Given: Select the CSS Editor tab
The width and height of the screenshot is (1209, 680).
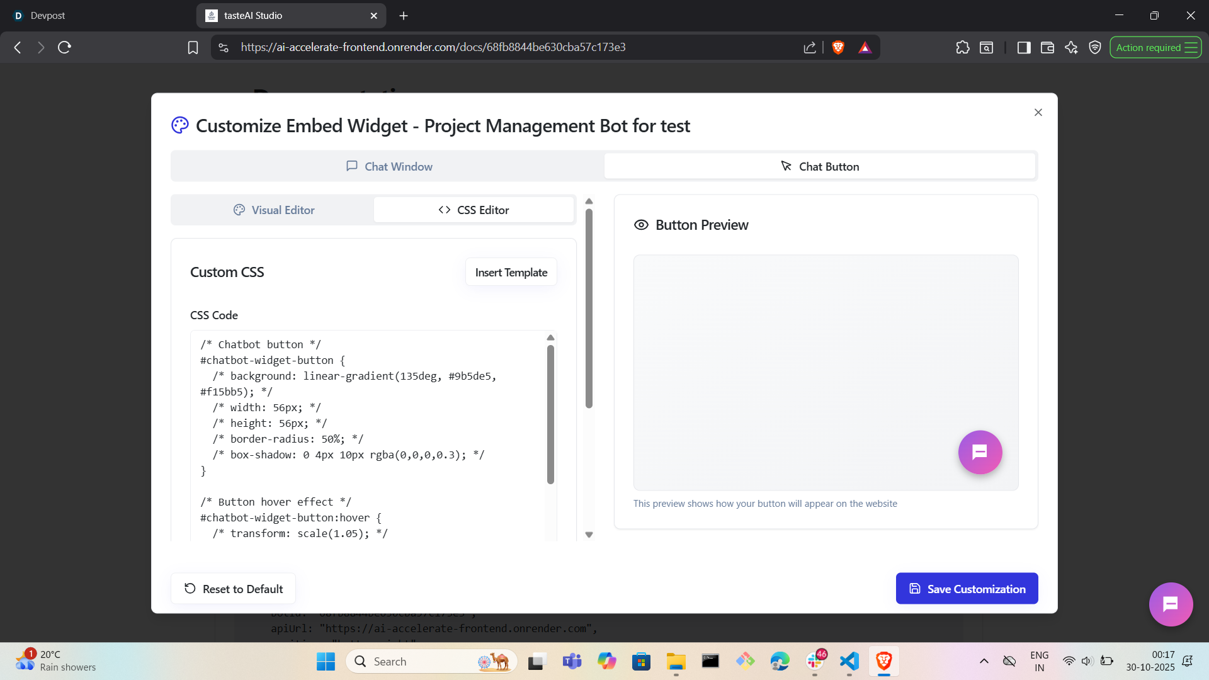Looking at the screenshot, I should tap(474, 210).
